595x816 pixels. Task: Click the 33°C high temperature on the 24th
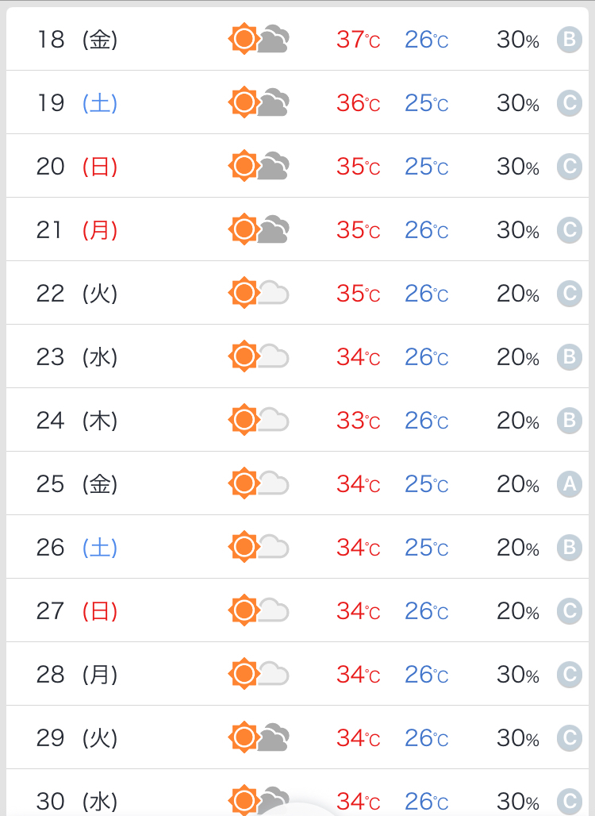click(x=358, y=421)
